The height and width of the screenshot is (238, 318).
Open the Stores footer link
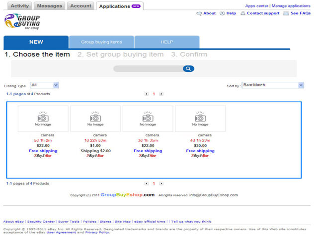(x=105, y=222)
